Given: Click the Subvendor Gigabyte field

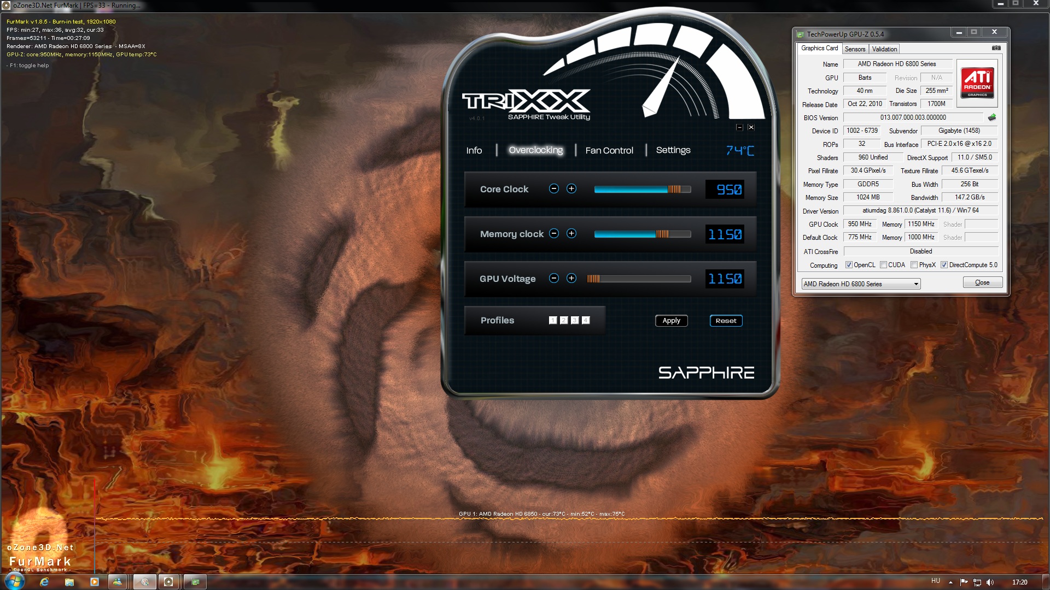Looking at the screenshot, I should [x=959, y=131].
